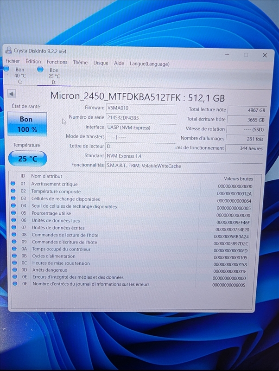279x371 pixels.
Task: Click the previous disk arrow button
Action: [x=12, y=94]
